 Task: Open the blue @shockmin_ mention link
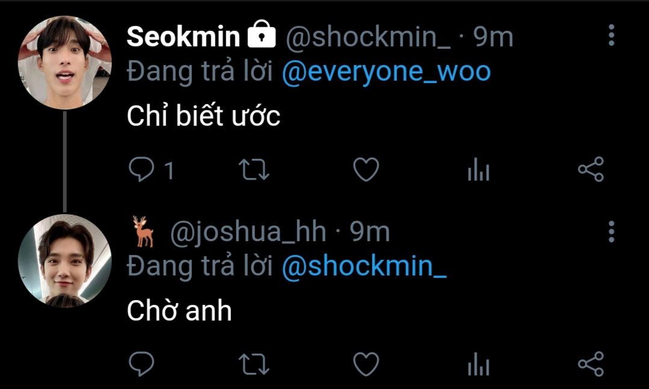[x=364, y=266]
